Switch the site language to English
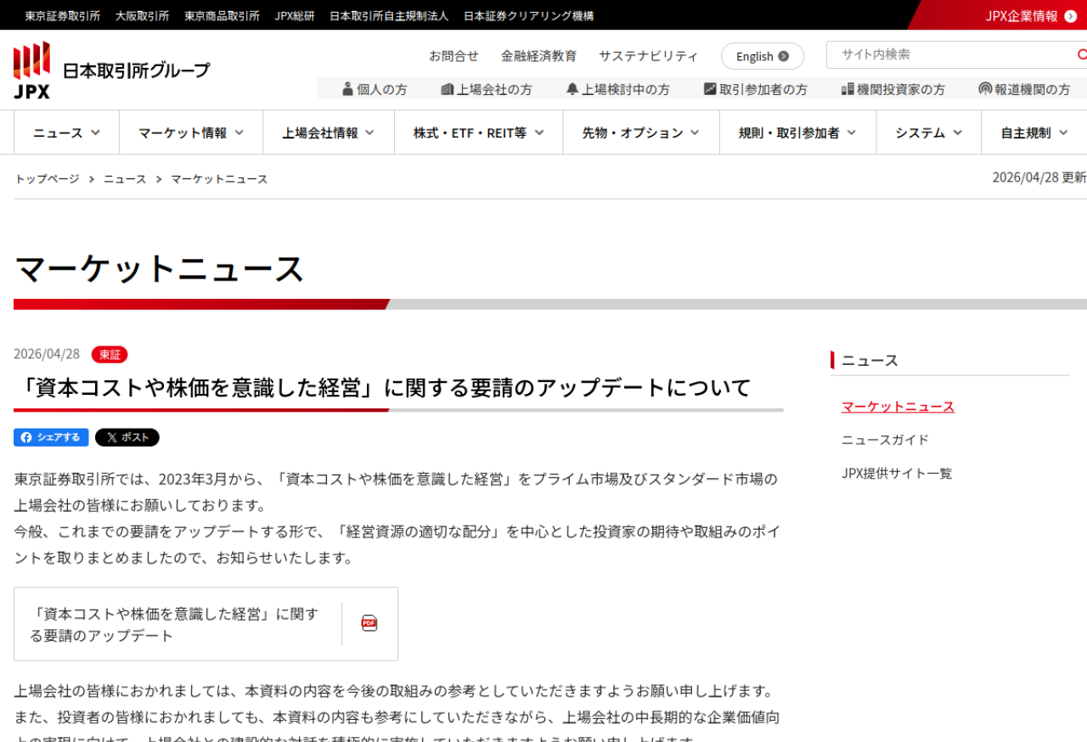1087x742 pixels. click(763, 56)
